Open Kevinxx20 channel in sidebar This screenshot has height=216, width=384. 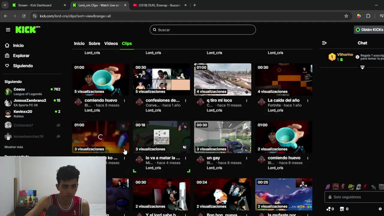pos(32,114)
